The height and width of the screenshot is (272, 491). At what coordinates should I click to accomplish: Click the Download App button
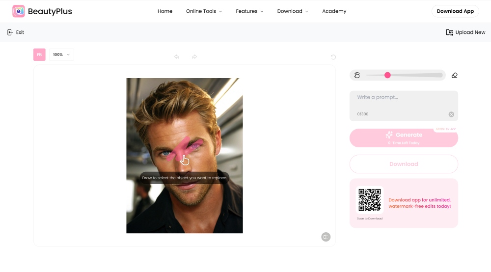pyautogui.click(x=455, y=11)
